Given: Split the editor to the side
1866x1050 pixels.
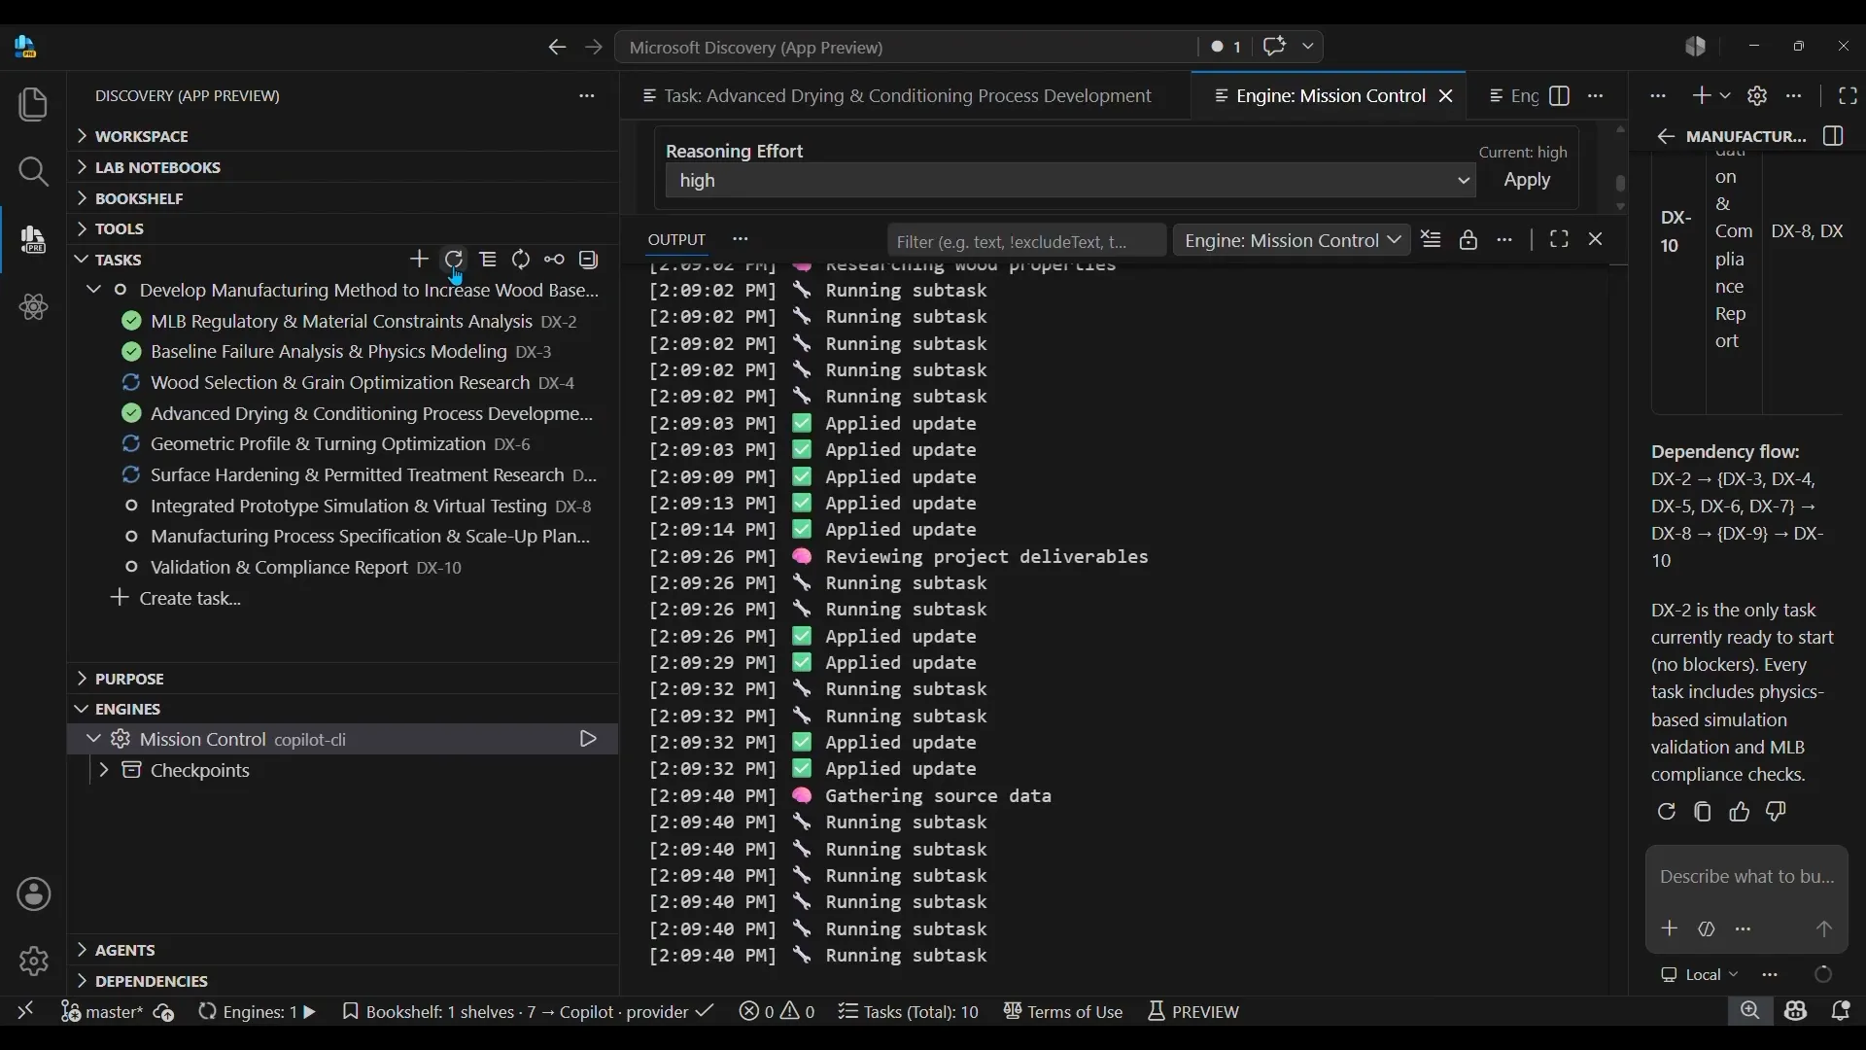Looking at the screenshot, I should (1560, 96).
